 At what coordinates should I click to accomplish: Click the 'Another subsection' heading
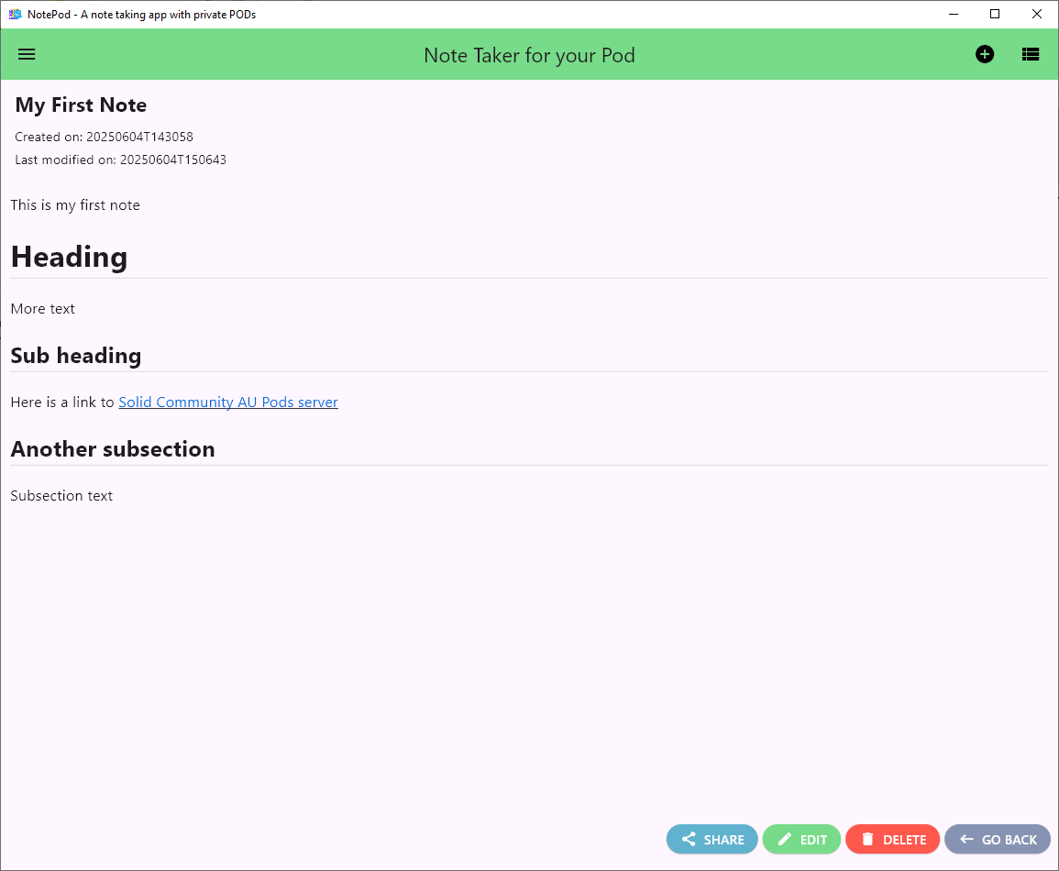click(x=113, y=449)
